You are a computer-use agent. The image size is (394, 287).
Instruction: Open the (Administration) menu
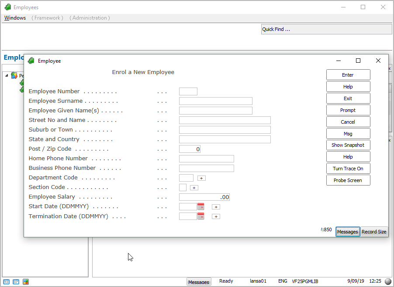[90, 18]
